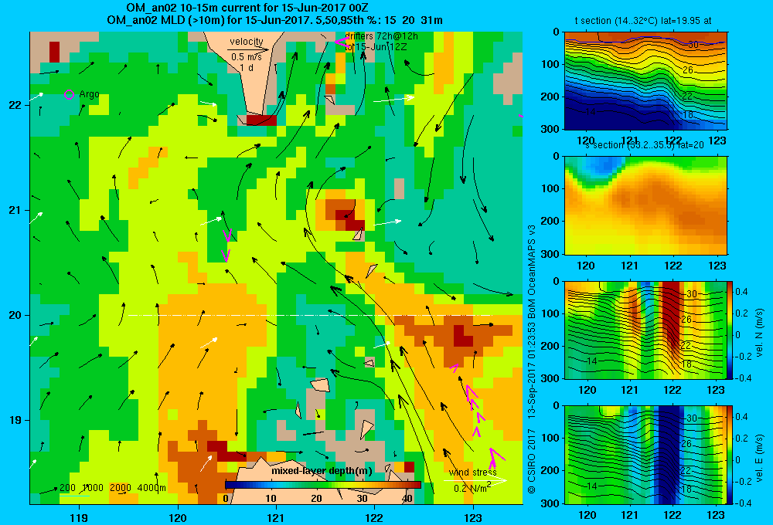The image size is (773, 525).
Task: Click the '40' tick on mixed-layer depth colorbar
Action: (407, 499)
